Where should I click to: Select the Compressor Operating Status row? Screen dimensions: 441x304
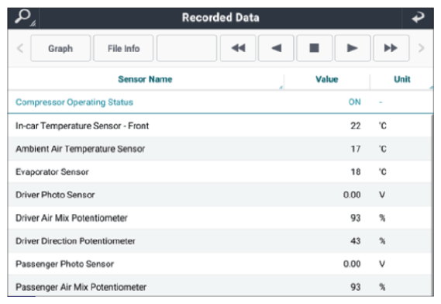220,102
